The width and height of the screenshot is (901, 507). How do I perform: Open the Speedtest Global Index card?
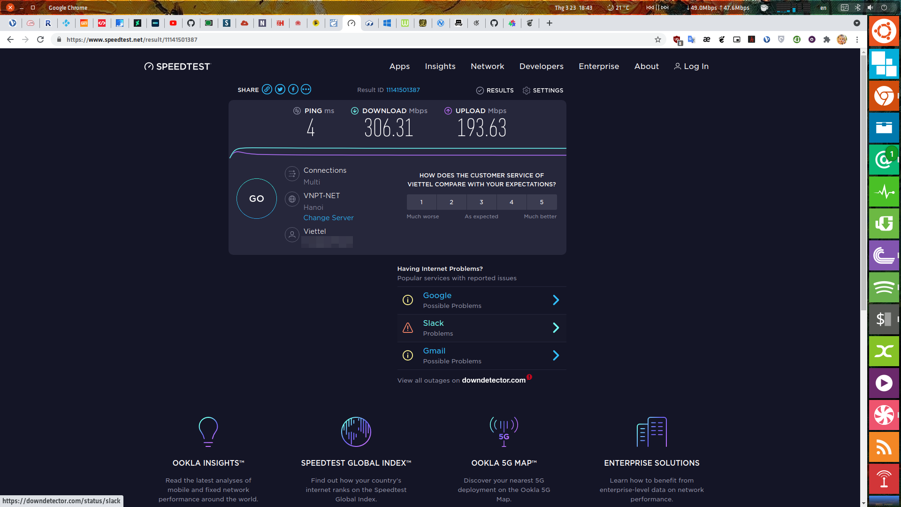click(x=356, y=459)
